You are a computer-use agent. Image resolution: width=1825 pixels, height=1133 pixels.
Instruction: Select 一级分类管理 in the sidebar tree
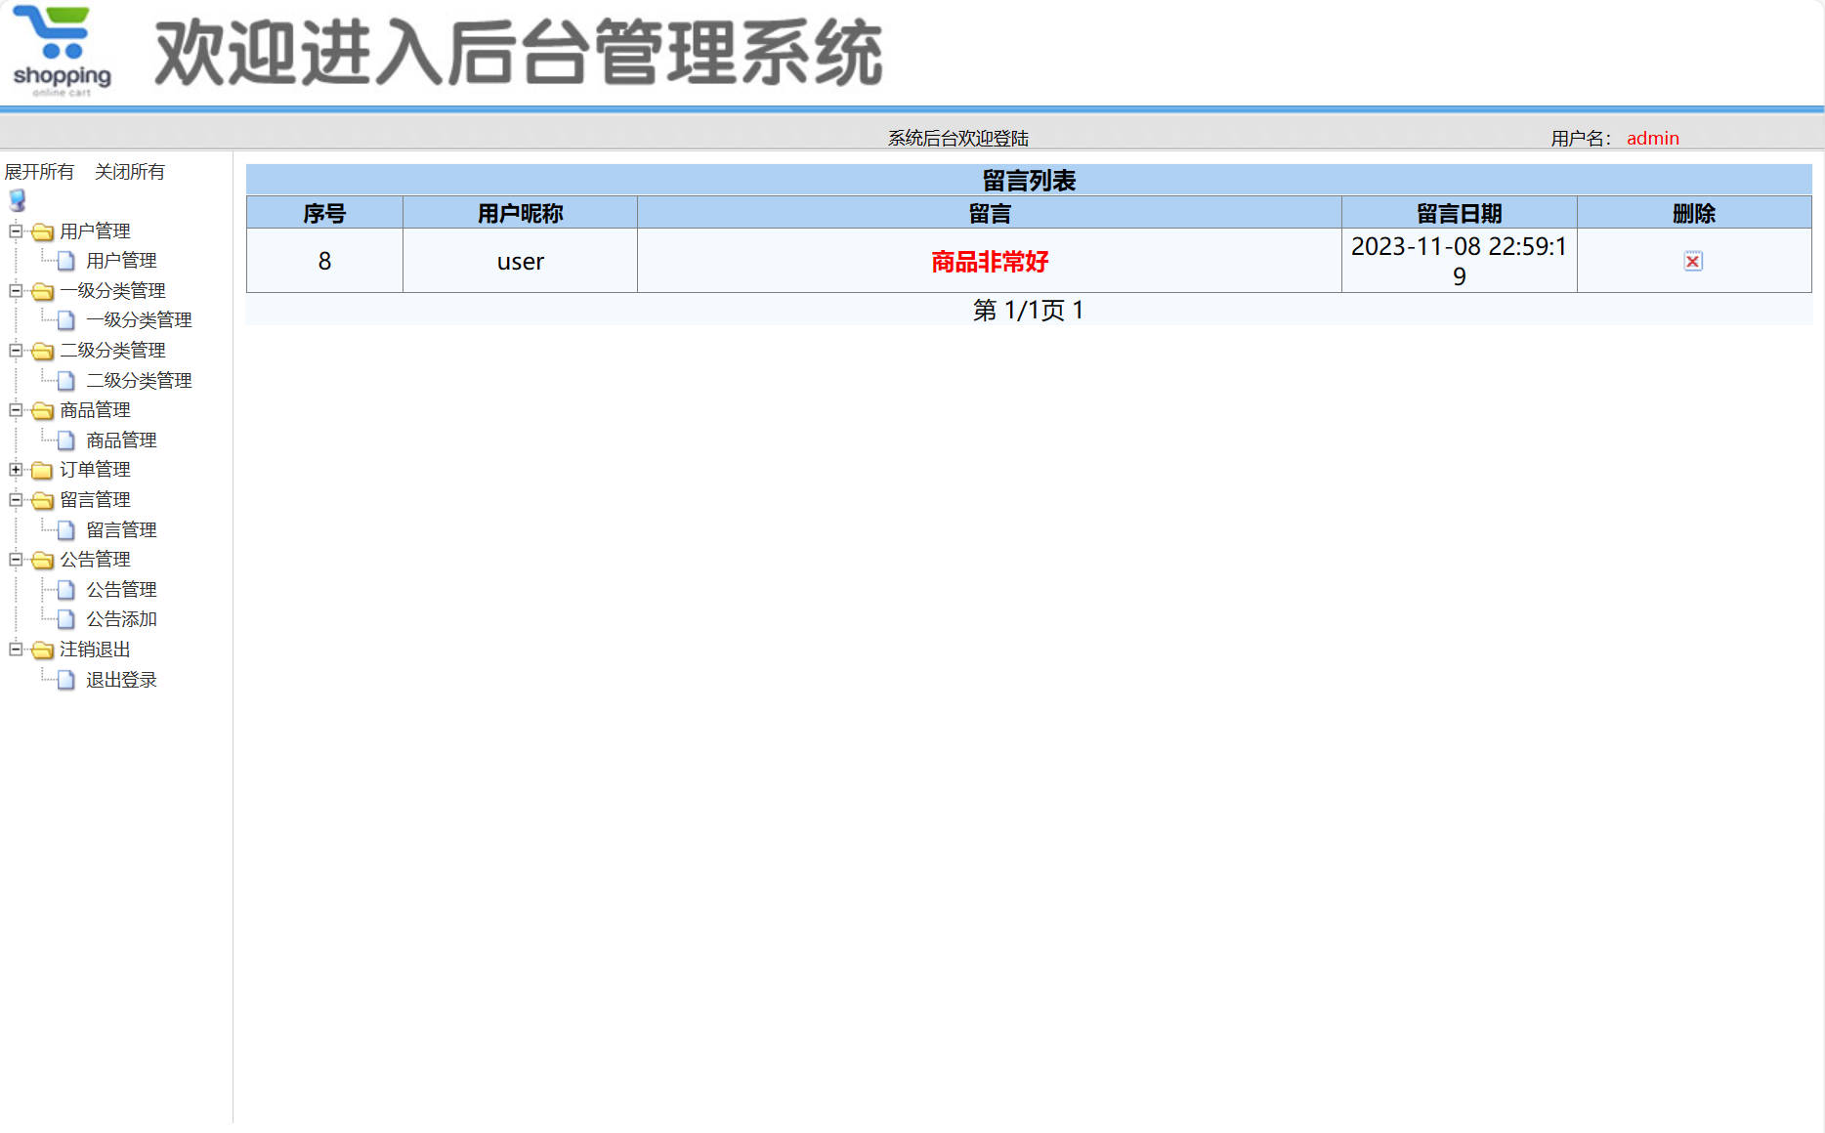[138, 319]
